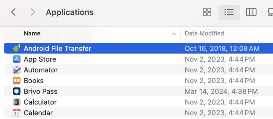Click the App Store icon
Screen dimensions: 273x119
click(x=17, y=59)
